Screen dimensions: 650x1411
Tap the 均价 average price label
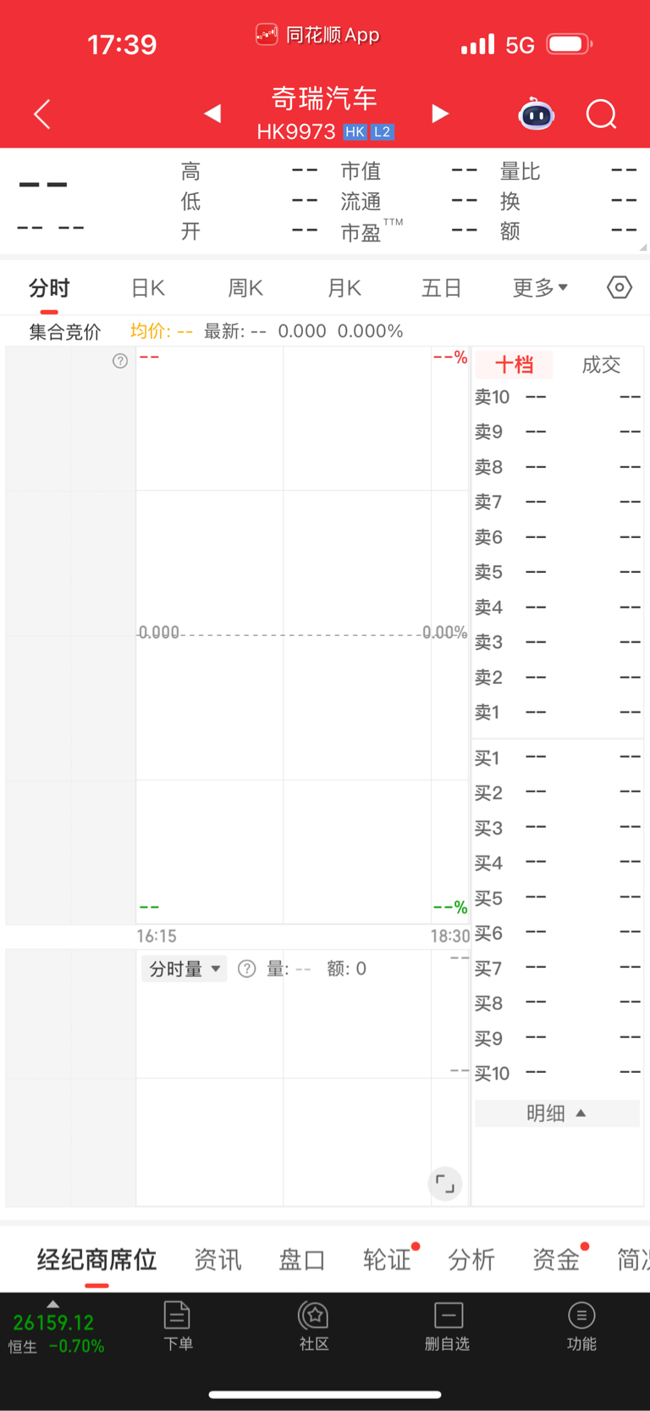coord(162,331)
